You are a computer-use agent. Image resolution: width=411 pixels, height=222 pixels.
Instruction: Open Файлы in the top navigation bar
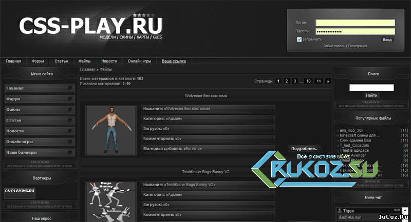pyautogui.click(x=84, y=61)
